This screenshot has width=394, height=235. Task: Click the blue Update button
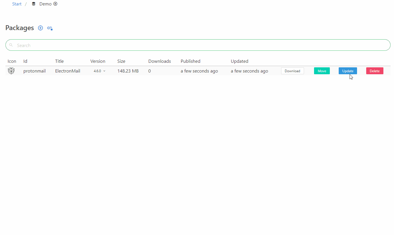click(348, 71)
